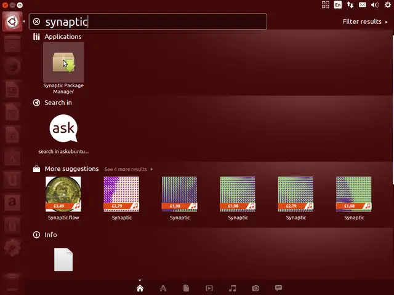Click the Ubuntu One launcher icon

click(x=12, y=180)
